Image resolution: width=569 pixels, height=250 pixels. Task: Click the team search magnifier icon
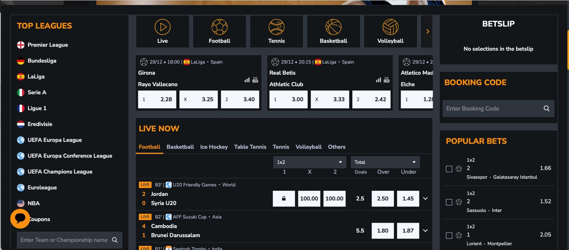(x=115, y=240)
